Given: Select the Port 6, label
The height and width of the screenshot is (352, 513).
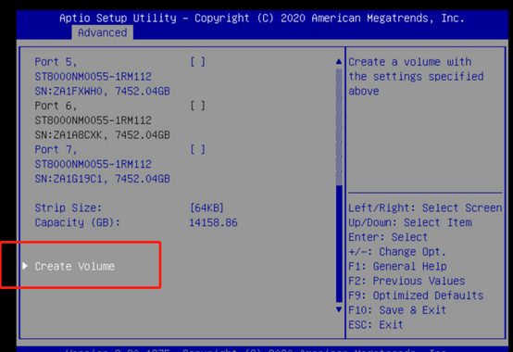Looking at the screenshot, I should click(56, 106).
